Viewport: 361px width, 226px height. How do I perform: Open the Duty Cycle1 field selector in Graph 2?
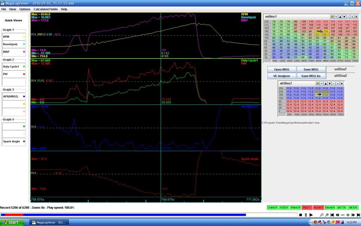click(13, 66)
